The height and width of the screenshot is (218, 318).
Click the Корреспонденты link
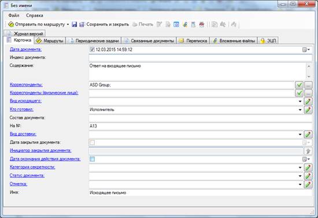pyautogui.click(x=26, y=84)
